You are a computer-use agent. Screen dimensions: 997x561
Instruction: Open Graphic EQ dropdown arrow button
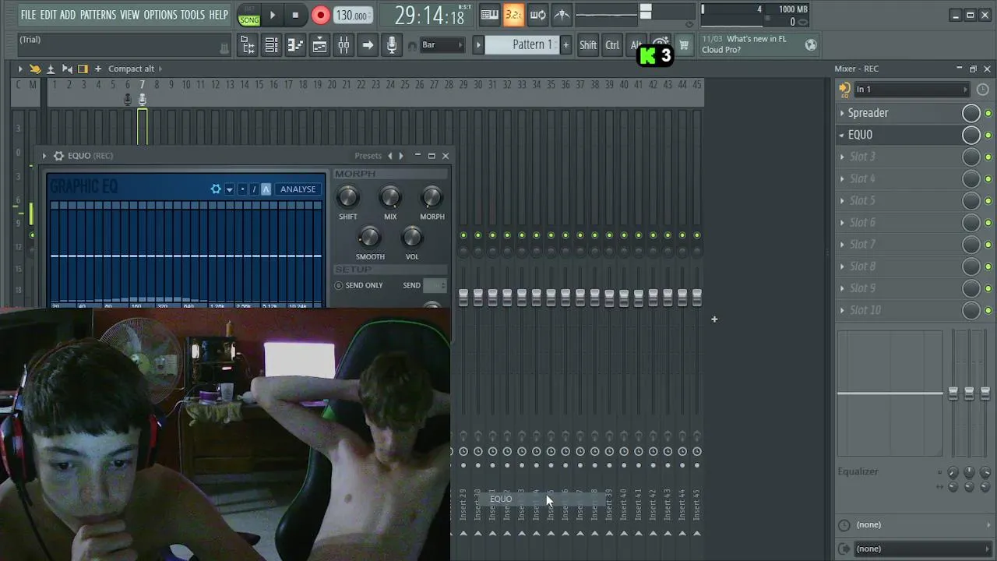(x=229, y=189)
